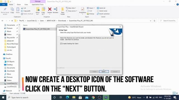Select the Tecknoligent folder in sidebar
Screen dimensions: 179x100
(11, 47)
